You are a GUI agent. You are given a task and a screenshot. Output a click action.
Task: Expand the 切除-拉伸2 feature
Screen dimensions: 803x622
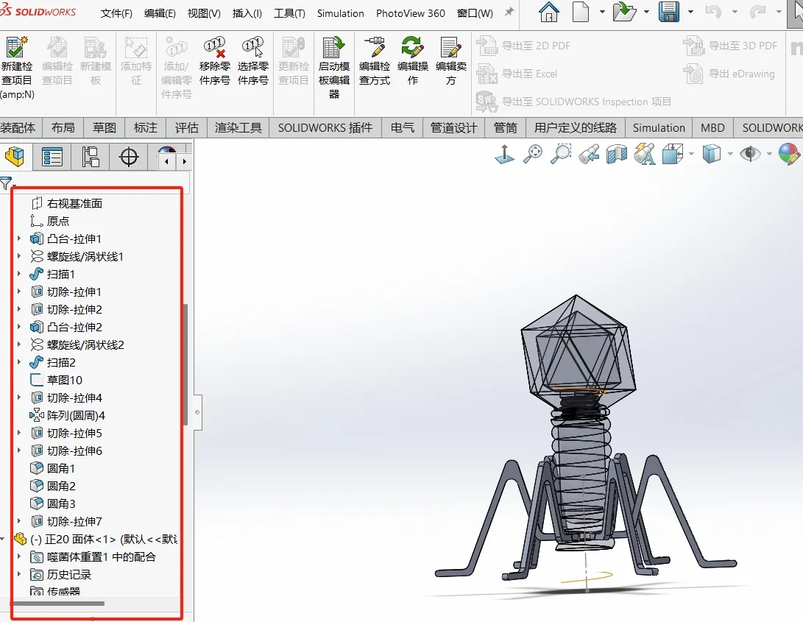[19, 309]
